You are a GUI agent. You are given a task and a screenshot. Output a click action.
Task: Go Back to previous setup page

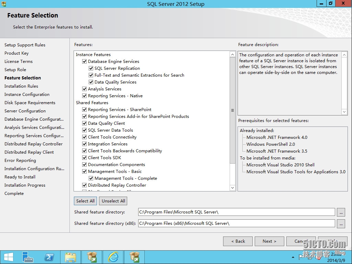(x=238, y=241)
